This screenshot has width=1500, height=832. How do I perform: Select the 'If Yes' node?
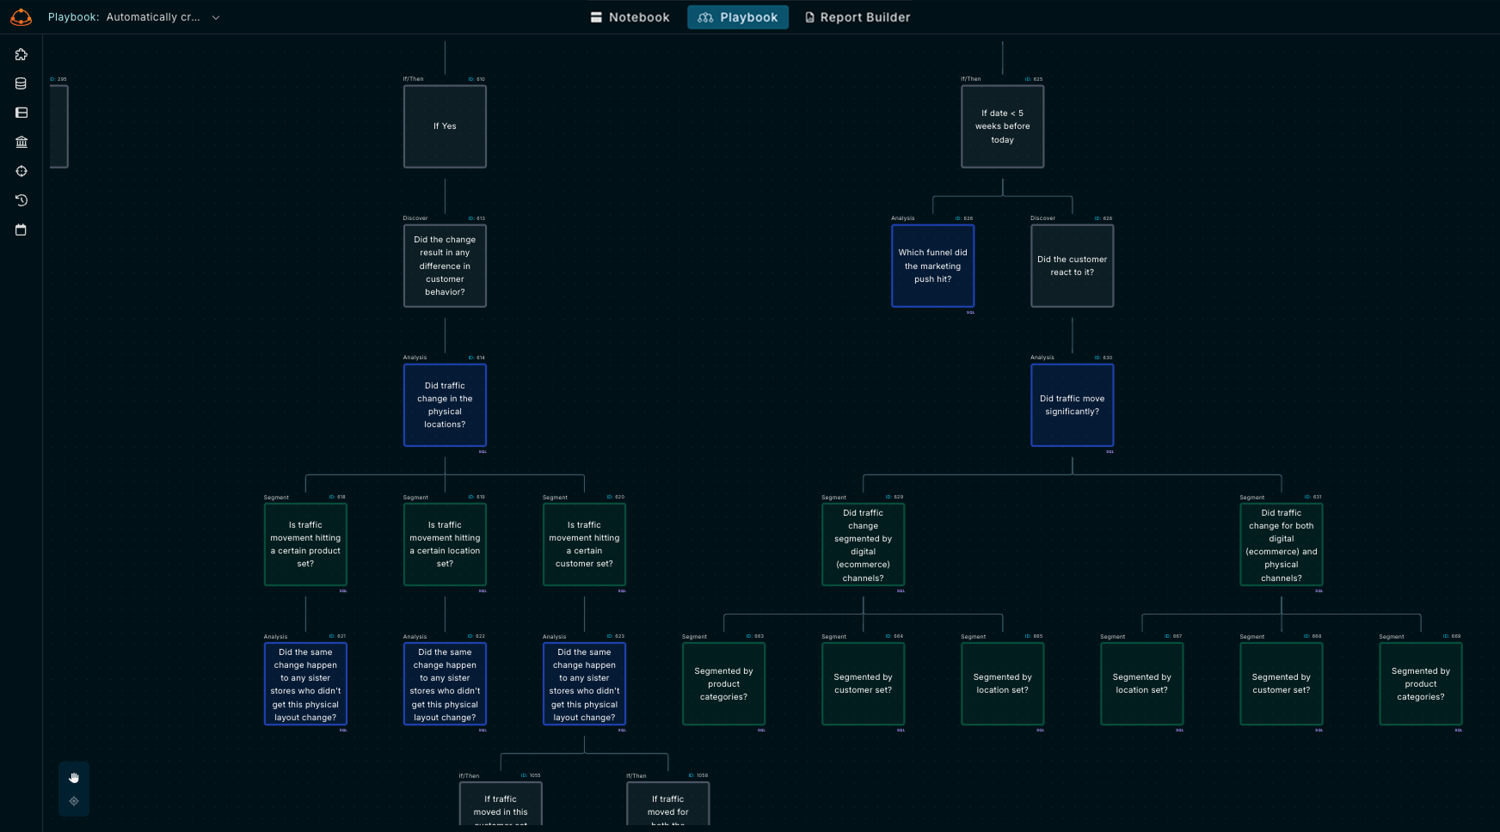[445, 126]
